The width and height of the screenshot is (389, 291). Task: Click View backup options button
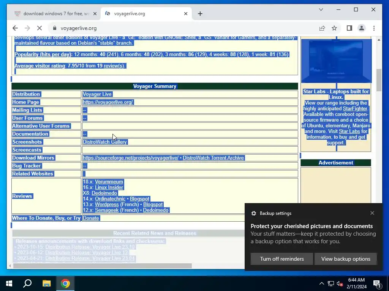pos(346,259)
